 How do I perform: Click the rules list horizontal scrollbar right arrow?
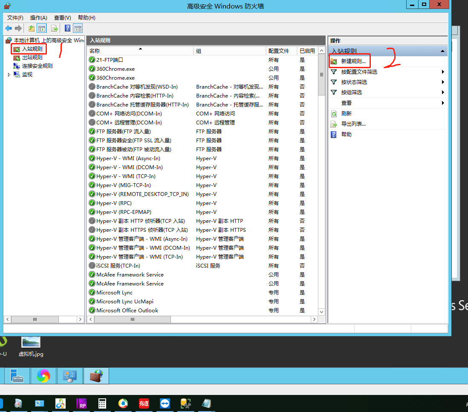pyautogui.click(x=314, y=320)
